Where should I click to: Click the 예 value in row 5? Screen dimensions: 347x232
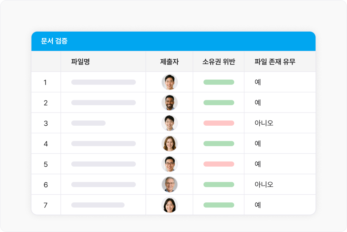coord(258,164)
